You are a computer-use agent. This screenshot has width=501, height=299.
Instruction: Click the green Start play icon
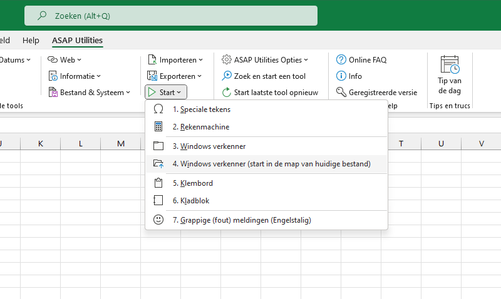[152, 92]
